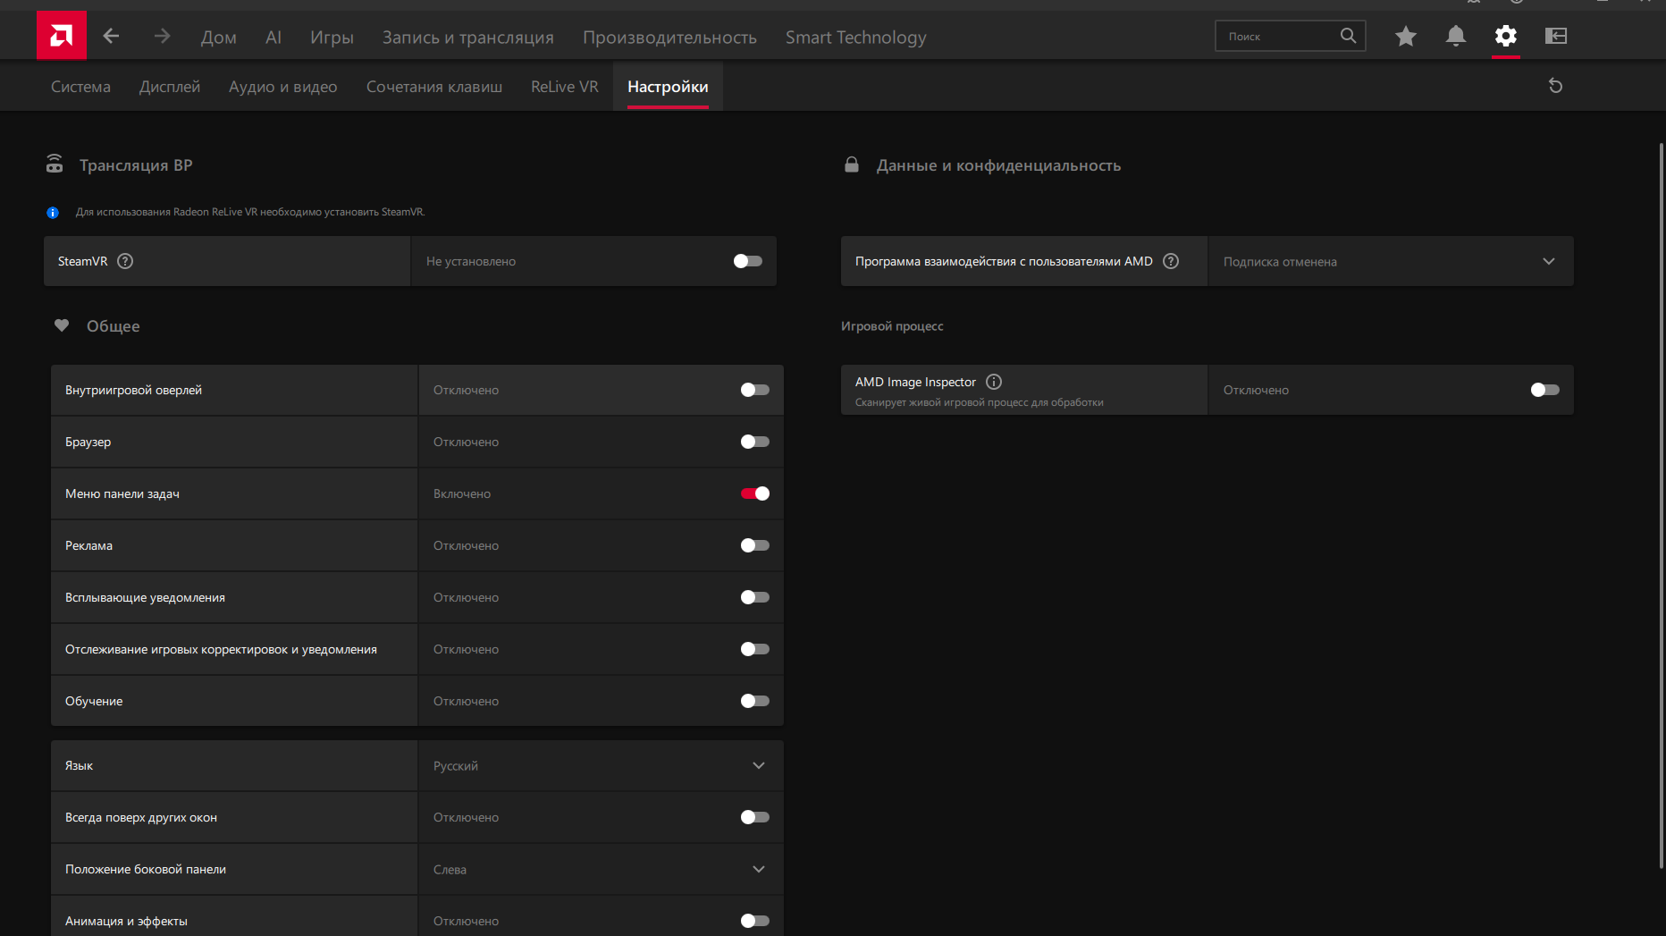Turn on AMD Image Inspector toggle
This screenshot has height=936, width=1666.
(1544, 390)
